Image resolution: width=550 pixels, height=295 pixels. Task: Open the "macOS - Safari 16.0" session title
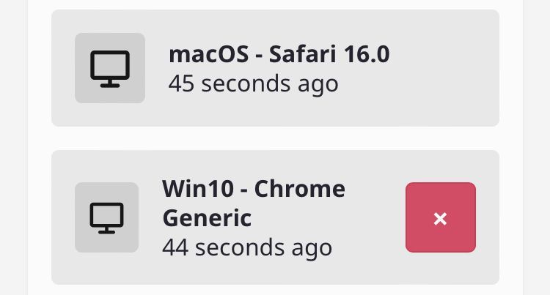pyautogui.click(x=279, y=54)
